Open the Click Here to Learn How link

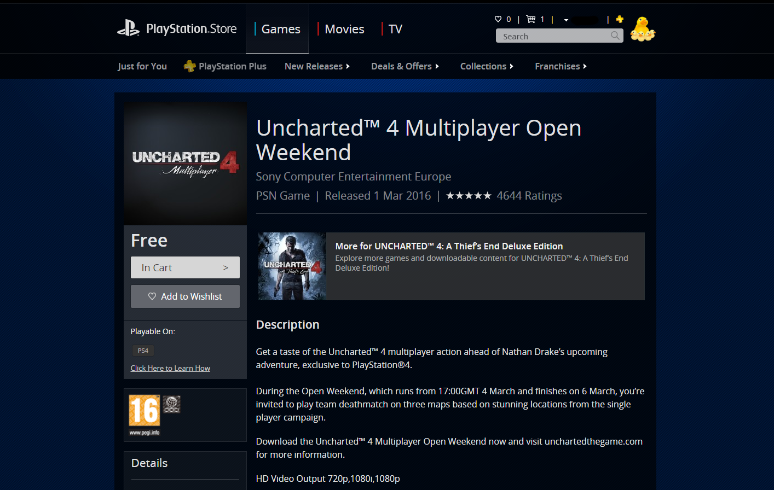coord(170,368)
